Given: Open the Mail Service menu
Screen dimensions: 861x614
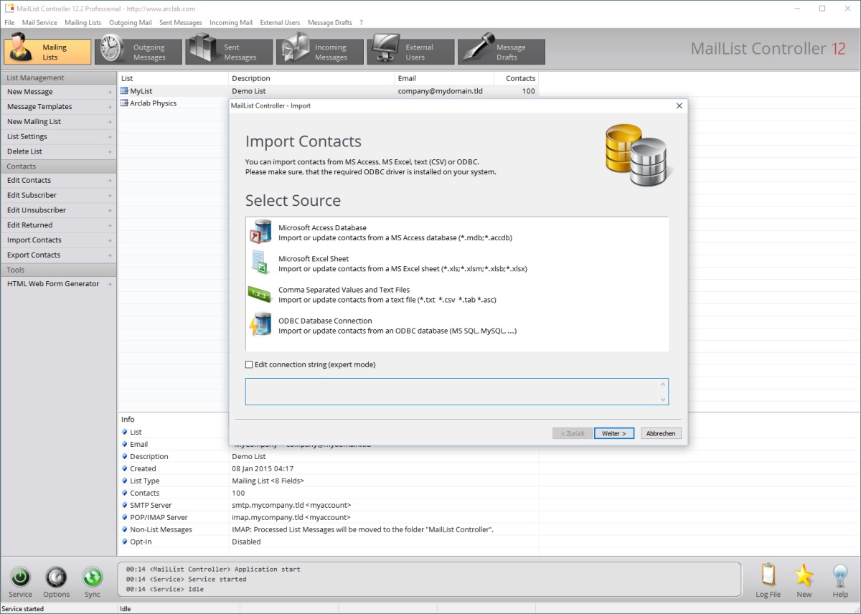Looking at the screenshot, I should point(39,22).
